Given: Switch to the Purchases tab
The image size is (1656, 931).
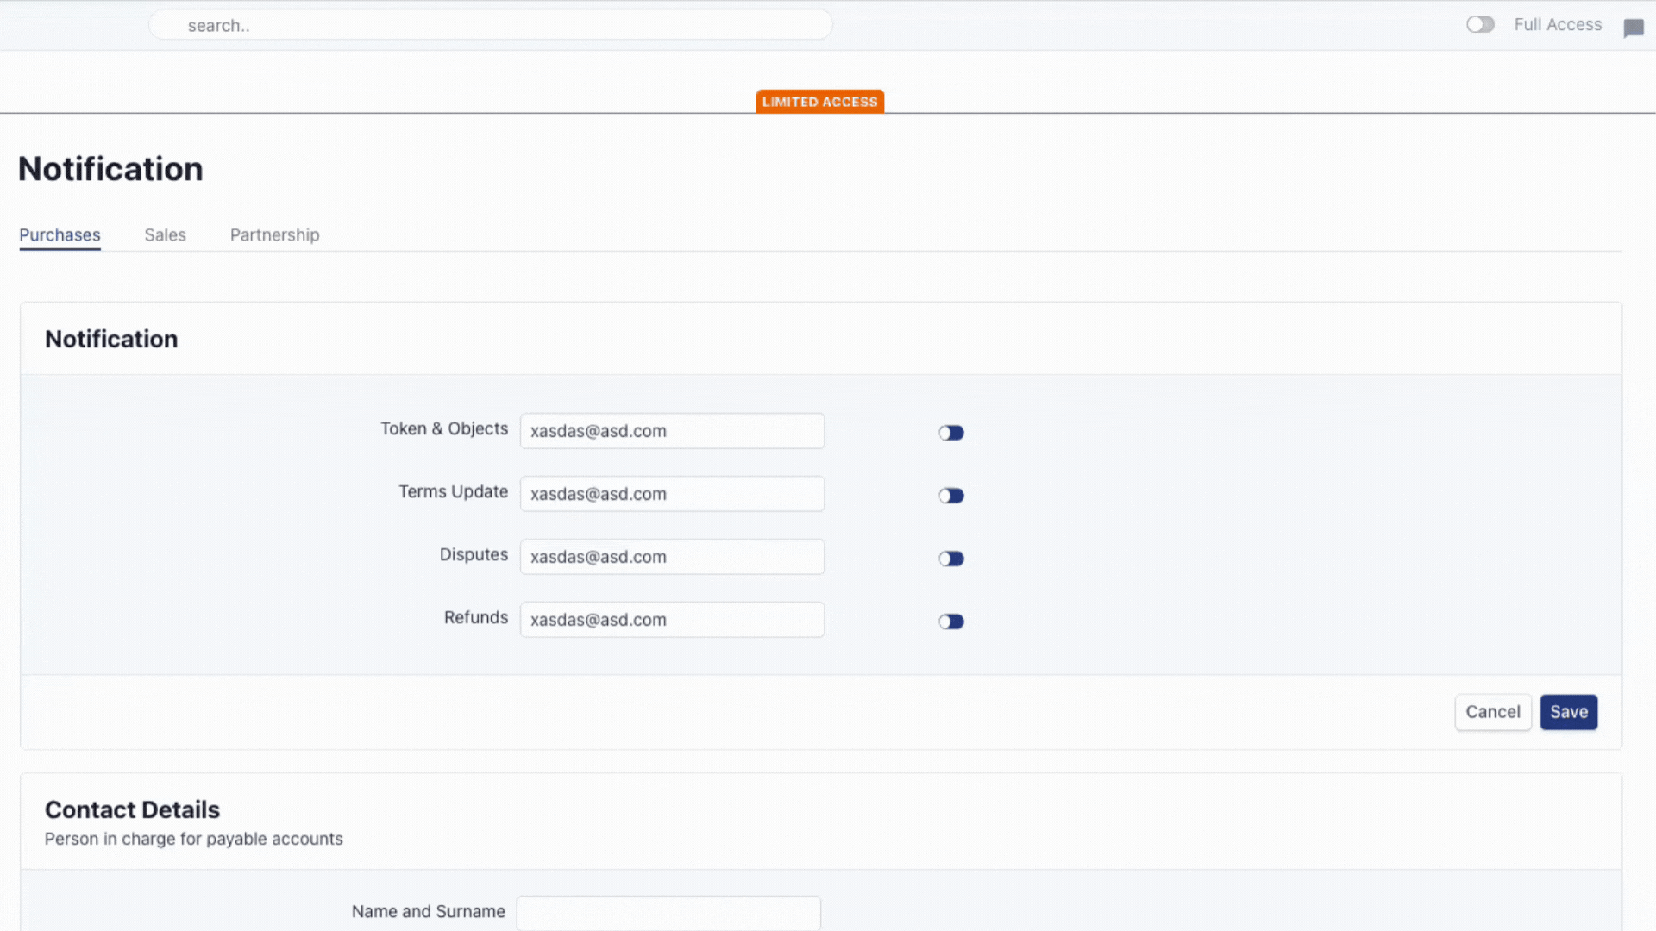Looking at the screenshot, I should pos(60,234).
